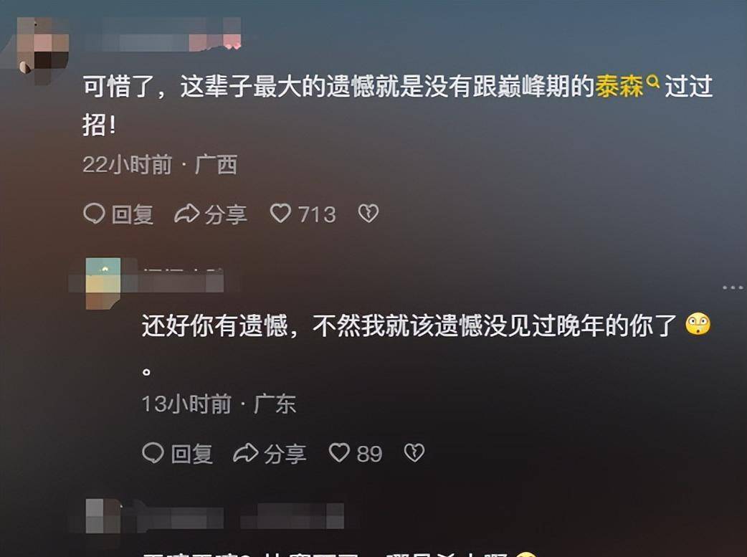Screen dimensions: 747x557
Task: Click the share arrow icon on first comment
Action: [186, 214]
